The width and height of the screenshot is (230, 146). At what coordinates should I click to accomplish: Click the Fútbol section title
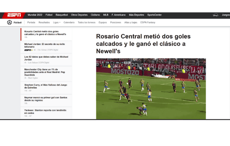click(x=18, y=22)
